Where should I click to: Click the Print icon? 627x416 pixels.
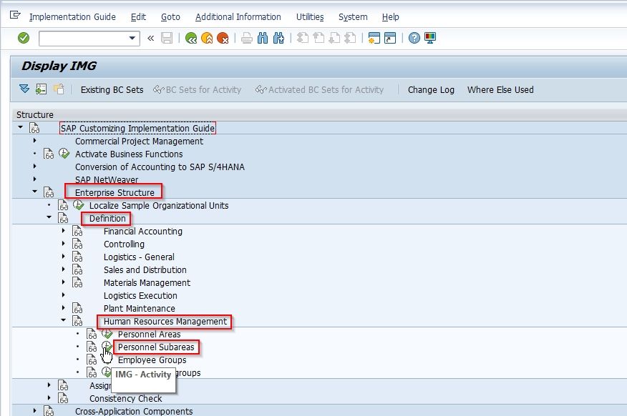click(247, 38)
